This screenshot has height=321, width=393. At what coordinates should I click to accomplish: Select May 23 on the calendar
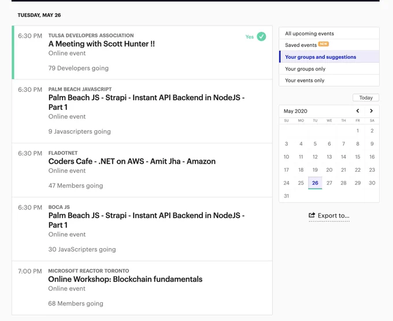coord(372,170)
